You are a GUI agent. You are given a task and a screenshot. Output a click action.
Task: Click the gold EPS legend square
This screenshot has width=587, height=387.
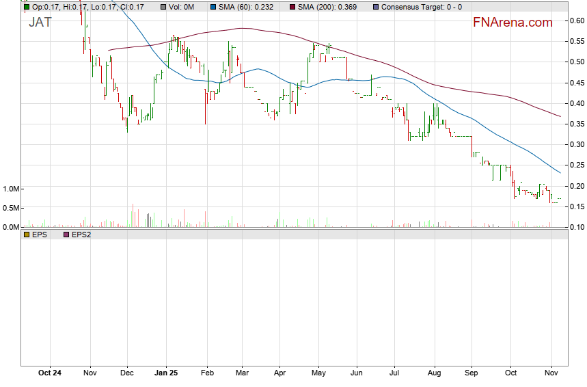coord(27,235)
